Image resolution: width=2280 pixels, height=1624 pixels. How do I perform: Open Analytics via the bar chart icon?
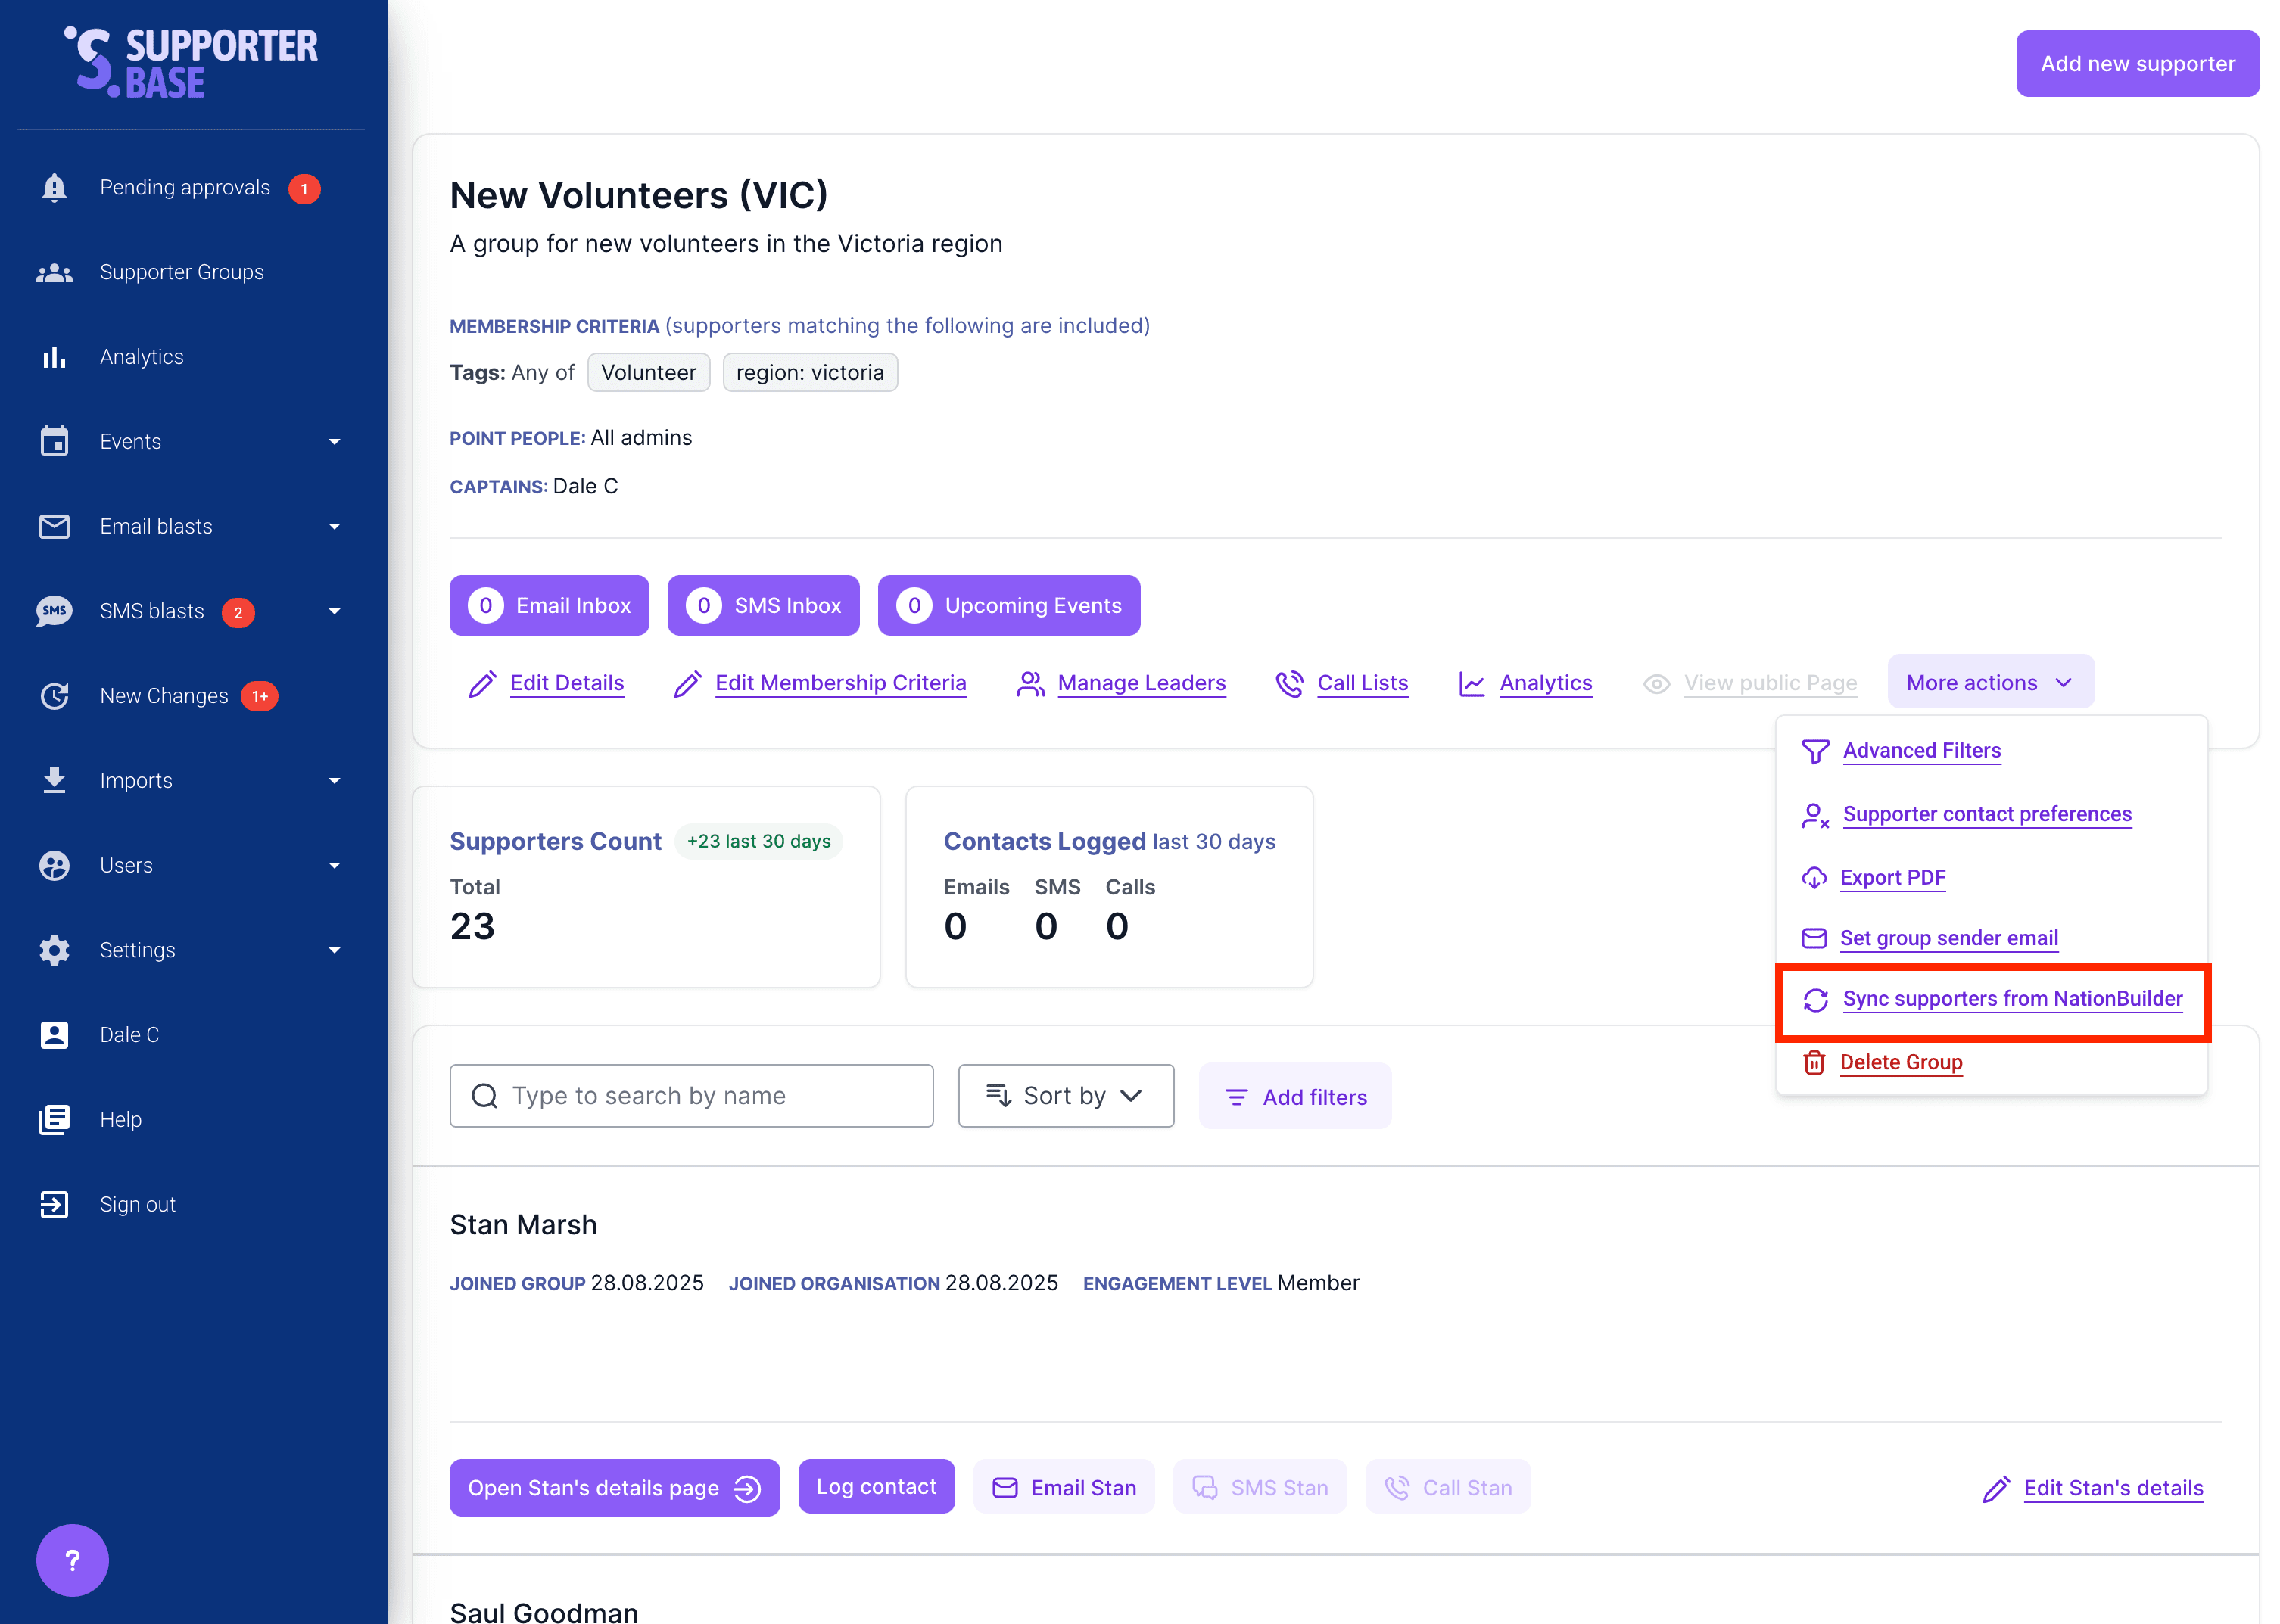click(x=54, y=356)
